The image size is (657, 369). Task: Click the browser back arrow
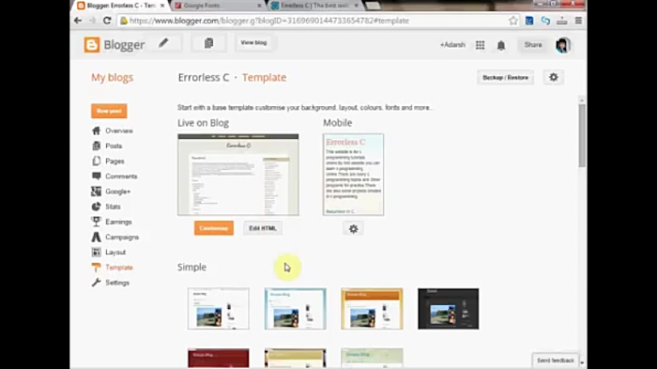(x=78, y=21)
